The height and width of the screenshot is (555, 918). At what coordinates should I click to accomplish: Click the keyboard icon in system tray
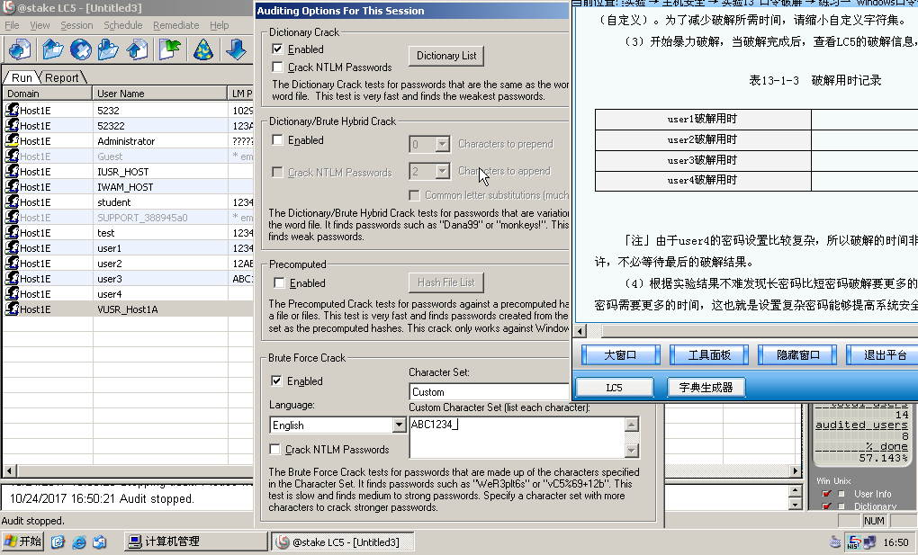pos(835,542)
